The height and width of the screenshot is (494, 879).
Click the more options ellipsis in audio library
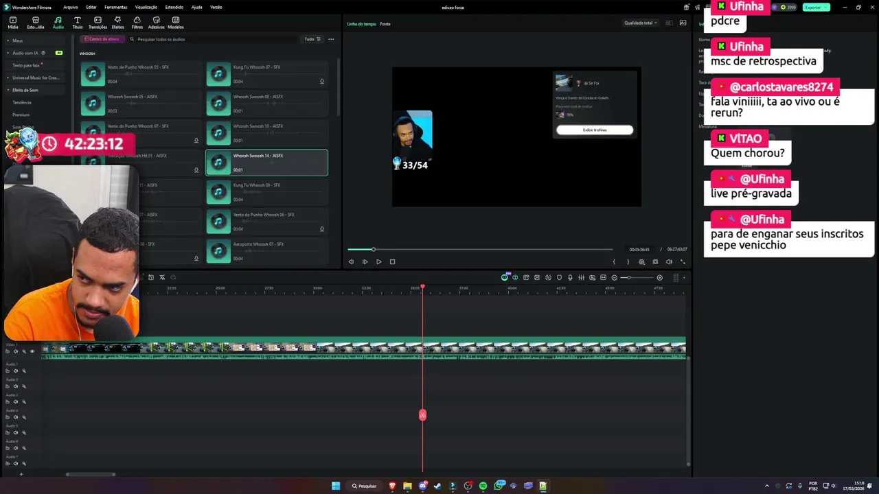click(x=331, y=39)
